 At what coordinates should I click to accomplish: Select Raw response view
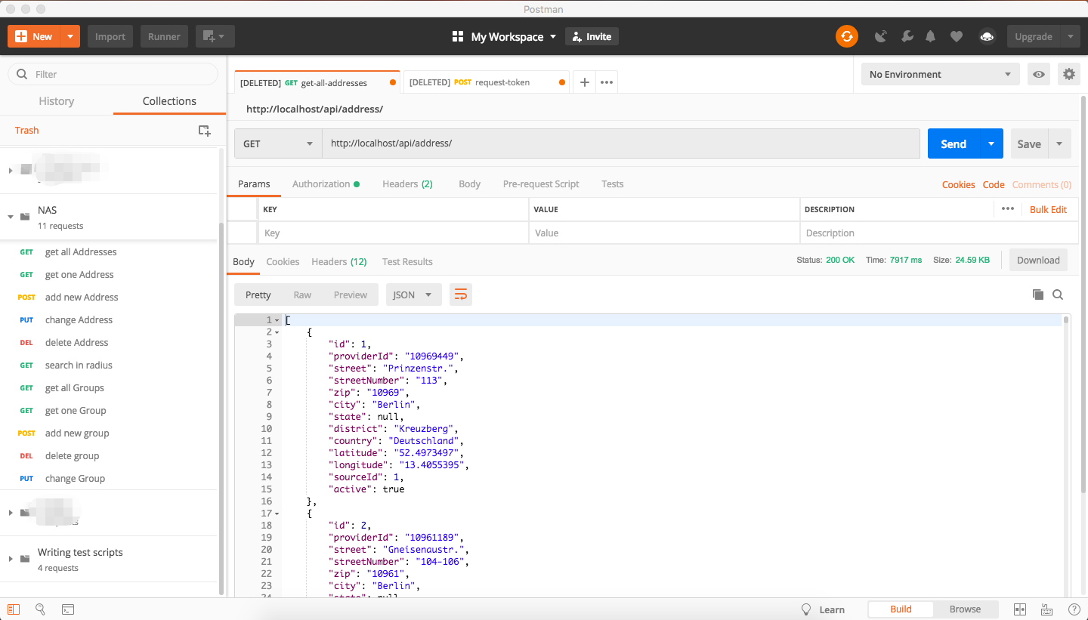pyautogui.click(x=302, y=295)
